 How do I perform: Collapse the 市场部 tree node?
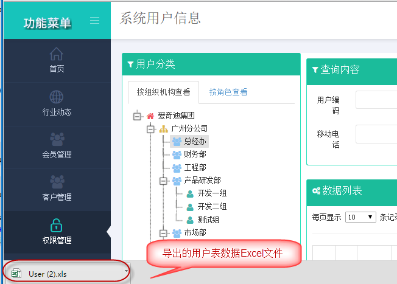163,233
